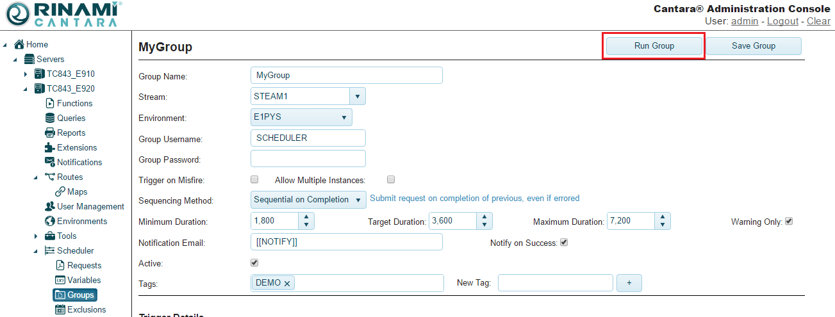Click the Environments globe icon
This screenshot has width=835, height=317.
click(x=50, y=221)
